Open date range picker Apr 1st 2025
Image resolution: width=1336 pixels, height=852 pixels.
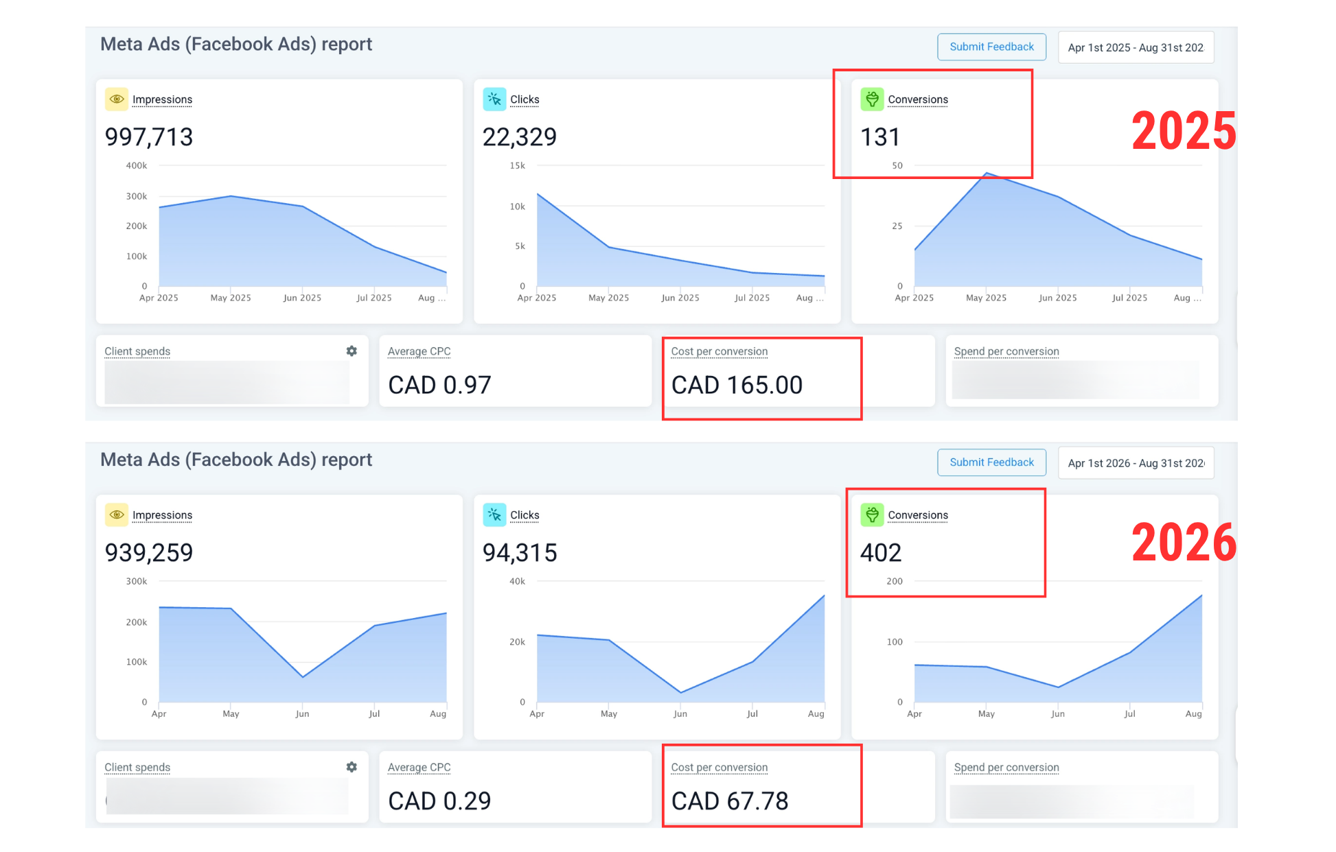(x=1136, y=47)
